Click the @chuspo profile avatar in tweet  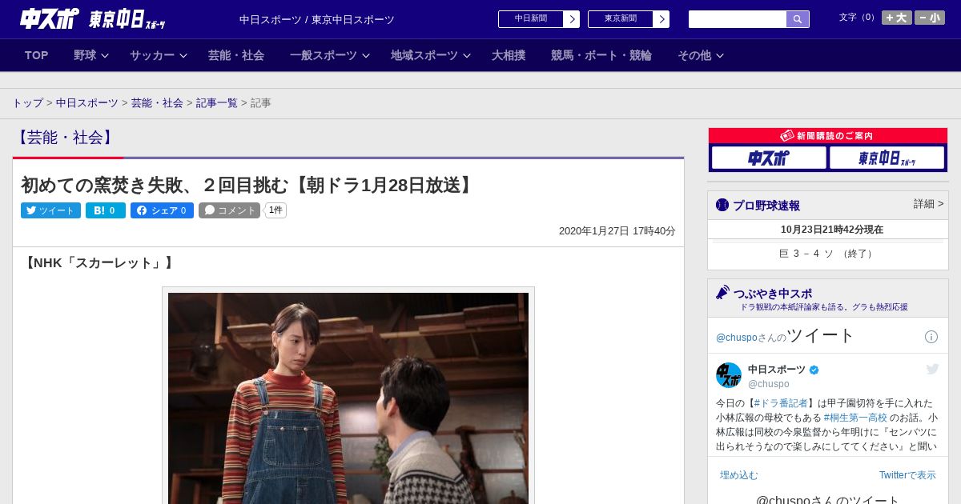tap(729, 375)
